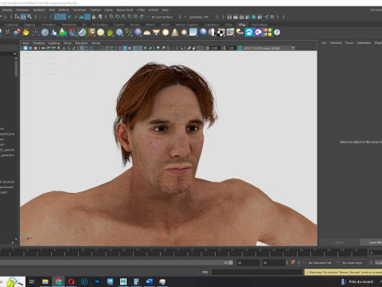Open the V-Ray frame buffer icon
Image resolution: width=382 pixels, height=287 pixels.
[x=230, y=33]
